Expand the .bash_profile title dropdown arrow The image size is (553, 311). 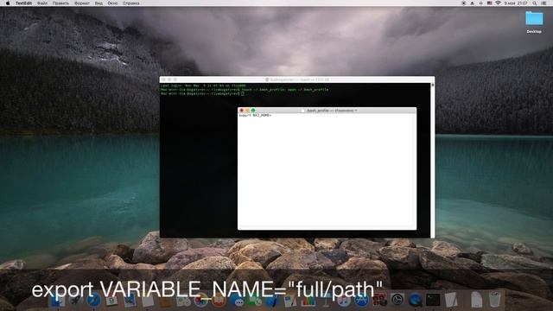click(356, 111)
